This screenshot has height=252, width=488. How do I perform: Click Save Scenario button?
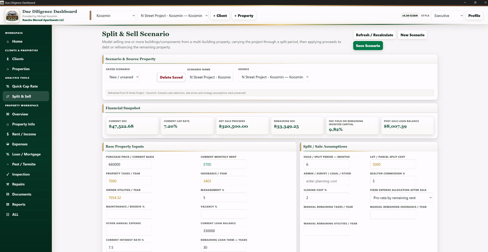tap(368, 46)
